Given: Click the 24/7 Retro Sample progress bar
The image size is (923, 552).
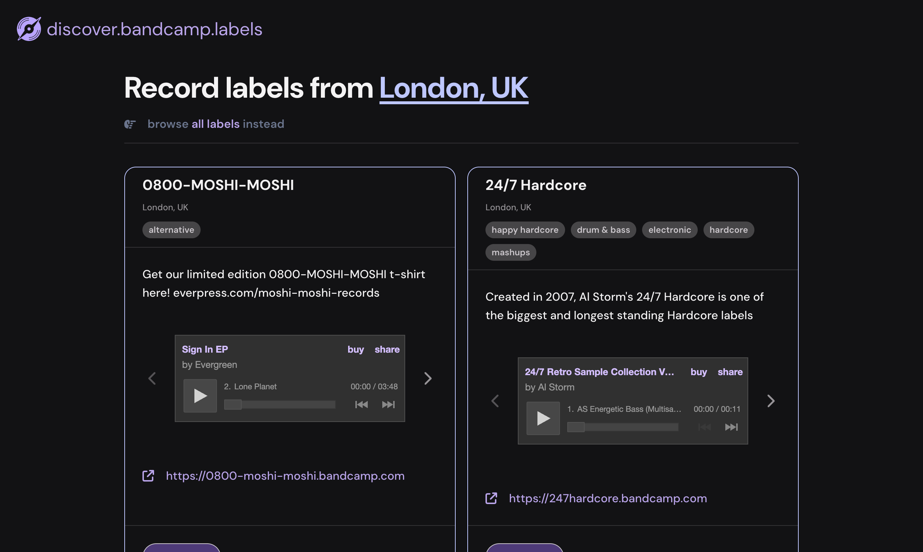Looking at the screenshot, I should [622, 427].
